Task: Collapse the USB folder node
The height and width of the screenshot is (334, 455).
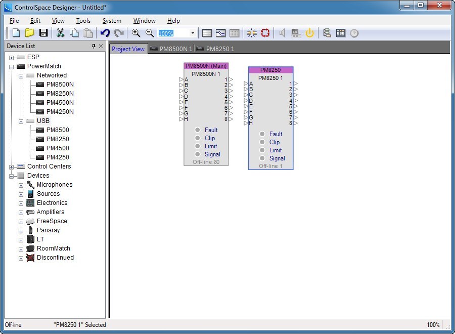Action: (21, 121)
